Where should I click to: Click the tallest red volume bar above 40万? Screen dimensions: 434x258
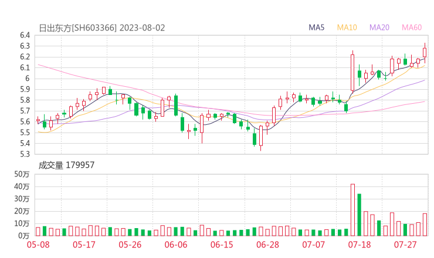(x=352, y=210)
